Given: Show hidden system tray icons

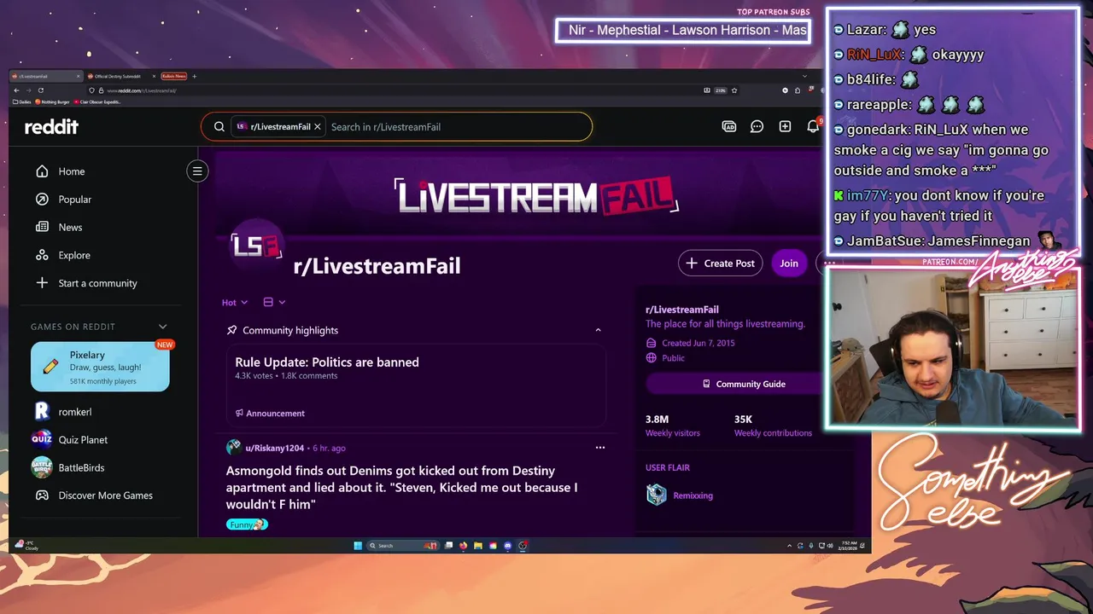Looking at the screenshot, I should (789, 546).
